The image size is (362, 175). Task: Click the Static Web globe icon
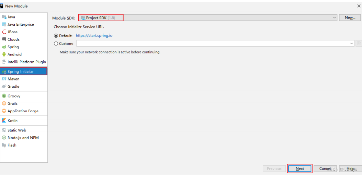(4, 130)
